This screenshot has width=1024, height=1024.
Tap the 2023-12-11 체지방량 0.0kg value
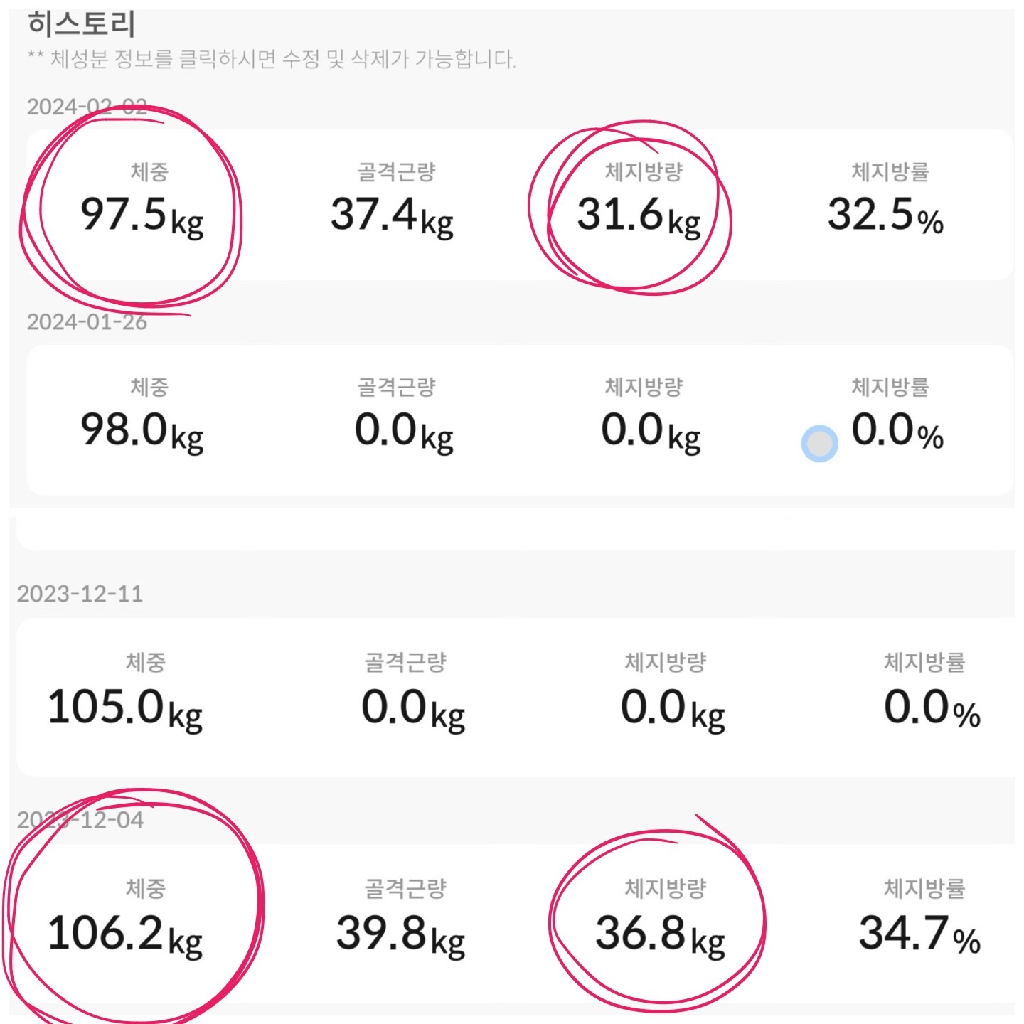(672, 708)
